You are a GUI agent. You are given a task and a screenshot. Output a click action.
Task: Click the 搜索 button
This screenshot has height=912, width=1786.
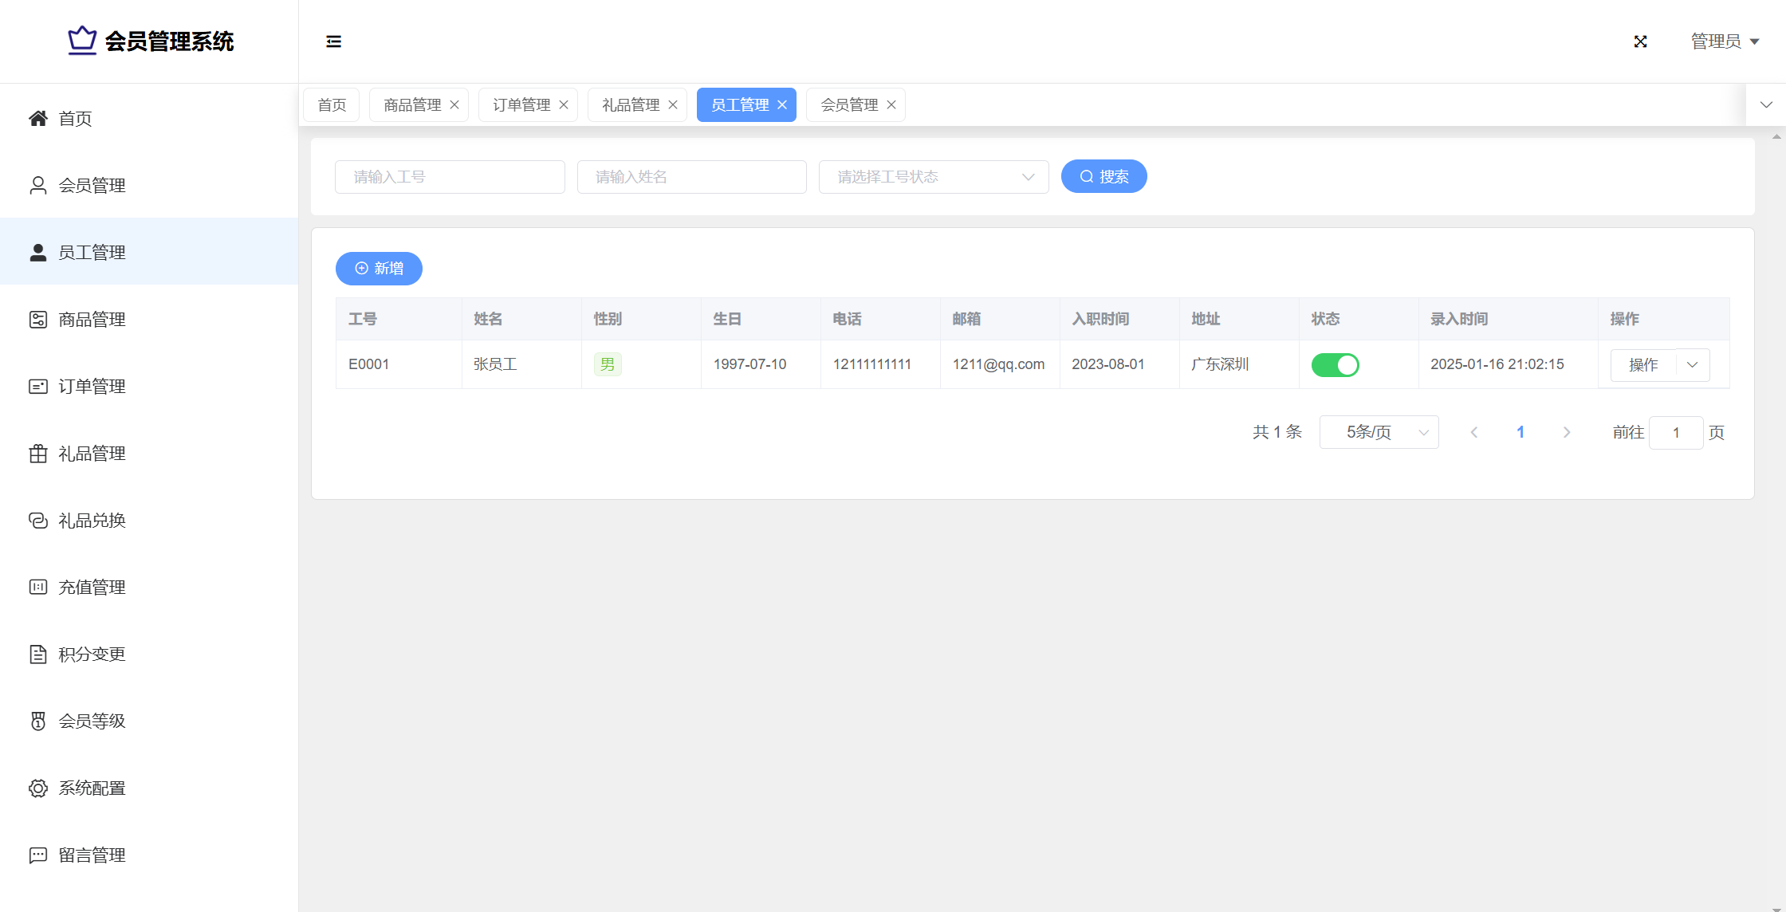(x=1103, y=177)
